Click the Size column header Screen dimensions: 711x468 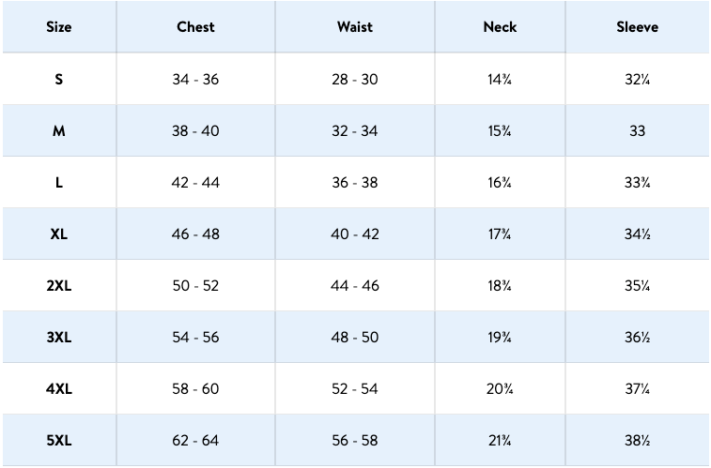(59, 27)
